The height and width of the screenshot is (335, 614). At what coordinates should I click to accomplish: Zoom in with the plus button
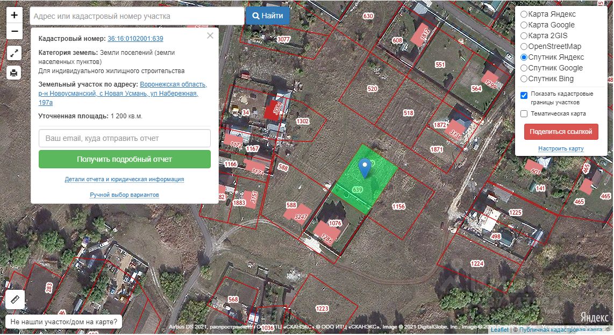click(14, 15)
